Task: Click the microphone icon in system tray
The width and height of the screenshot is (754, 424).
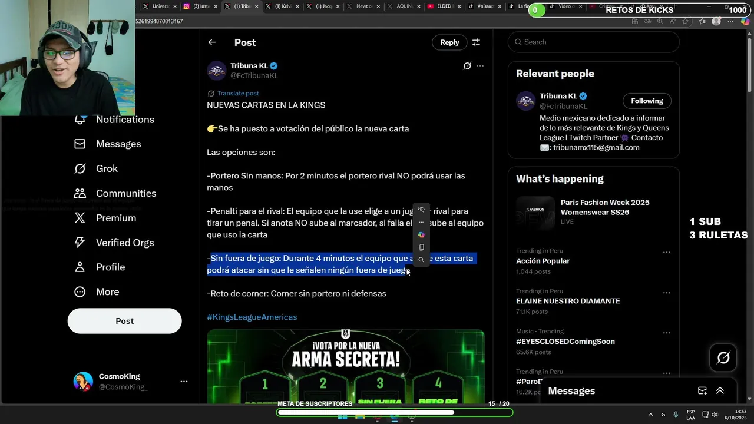Action: pyautogui.click(x=676, y=415)
